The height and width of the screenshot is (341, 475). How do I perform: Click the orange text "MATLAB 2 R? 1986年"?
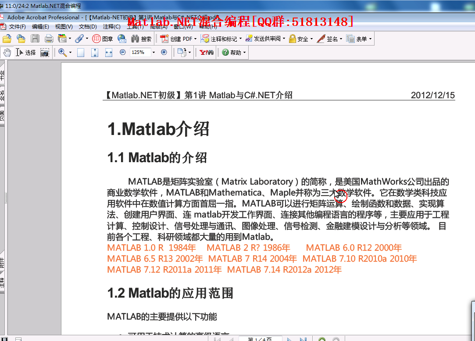[x=248, y=248]
